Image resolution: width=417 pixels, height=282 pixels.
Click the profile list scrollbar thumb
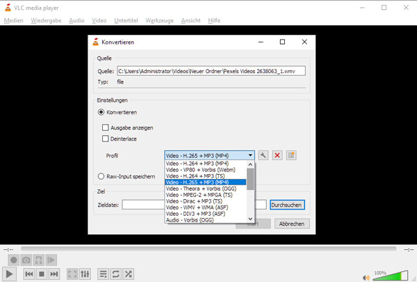[x=250, y=179]
